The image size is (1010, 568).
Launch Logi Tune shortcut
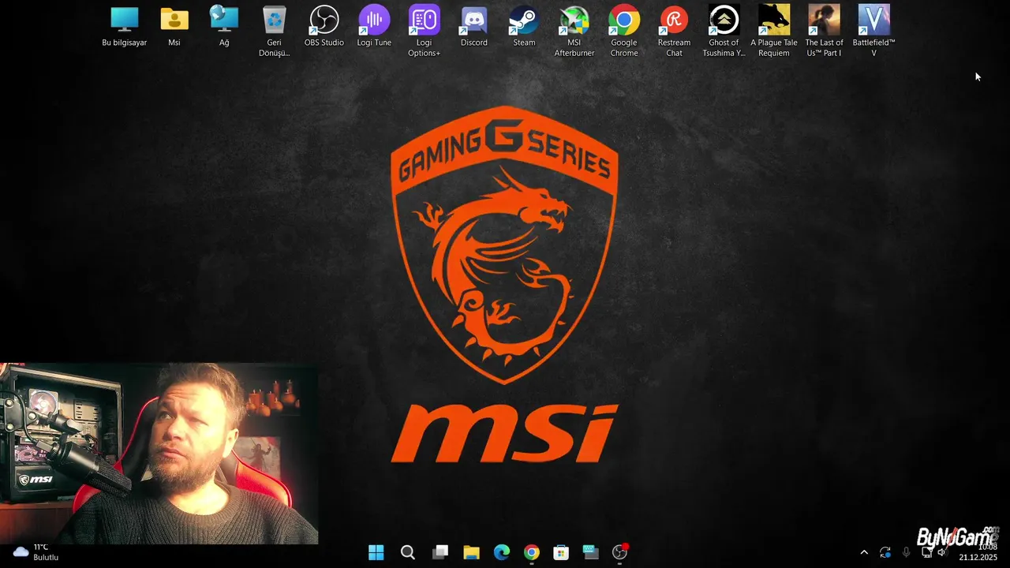[x=374, y=28]
